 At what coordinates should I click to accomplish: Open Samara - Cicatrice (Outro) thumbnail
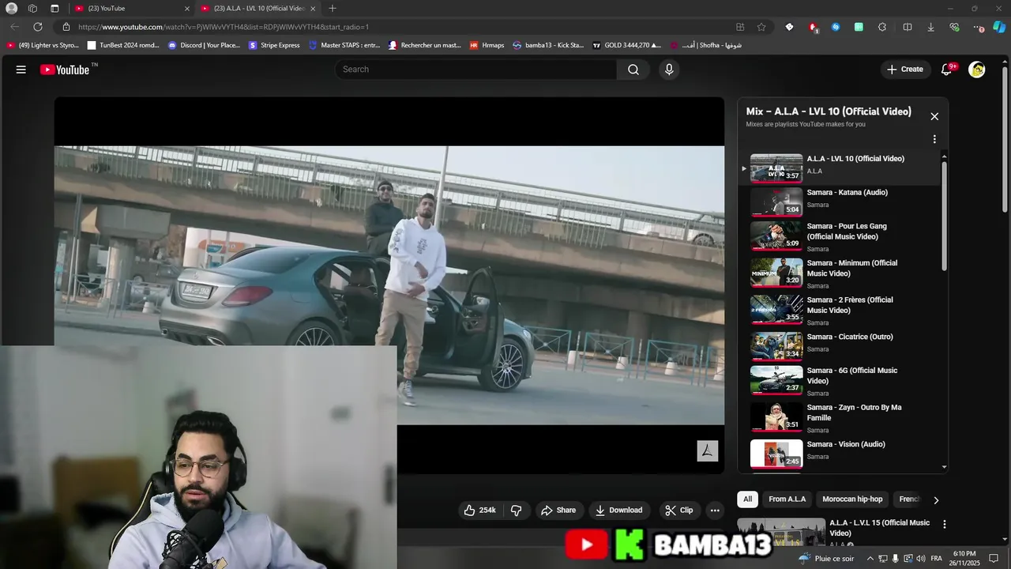(776, 346)
